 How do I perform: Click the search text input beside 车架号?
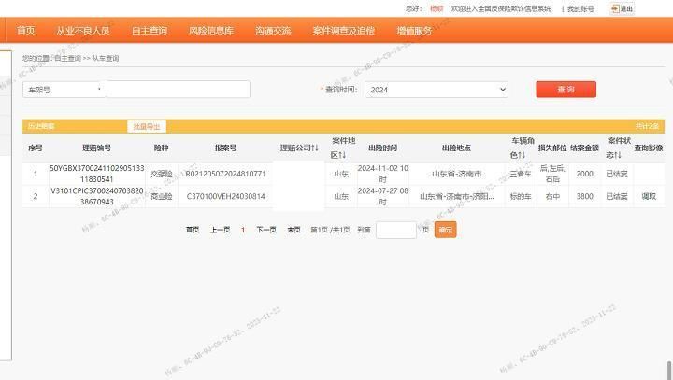[178, 90]
